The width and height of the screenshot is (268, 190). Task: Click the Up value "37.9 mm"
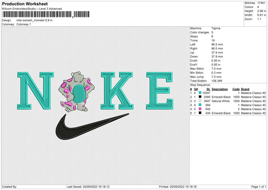[217, 52]
